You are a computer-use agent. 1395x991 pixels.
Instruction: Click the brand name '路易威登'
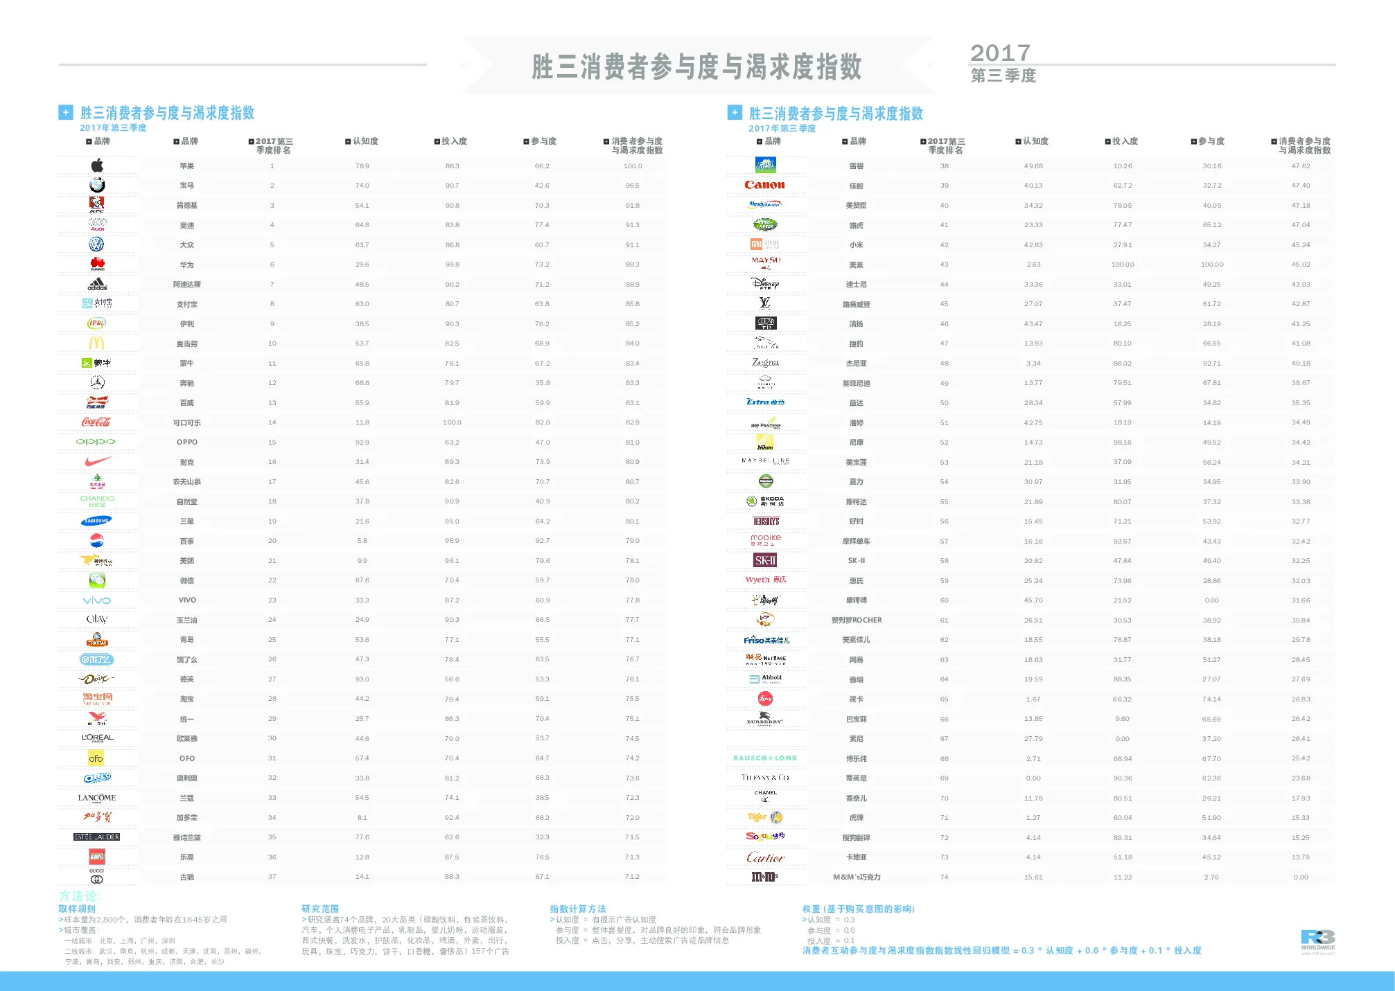(x=857, y=305)
